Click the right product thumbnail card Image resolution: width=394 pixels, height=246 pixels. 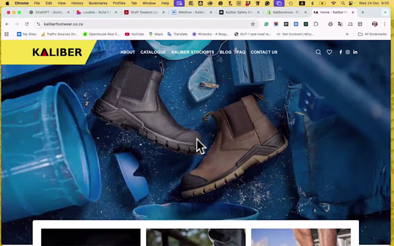pyautogui.click(x=301, y=237)
